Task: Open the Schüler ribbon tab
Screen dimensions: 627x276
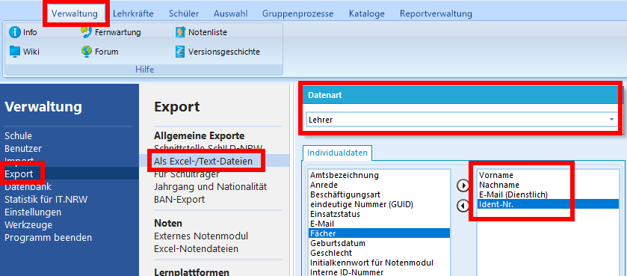Action: [x=184, y=13]
